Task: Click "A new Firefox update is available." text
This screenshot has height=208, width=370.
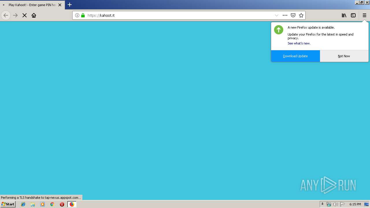Action: 311,27
